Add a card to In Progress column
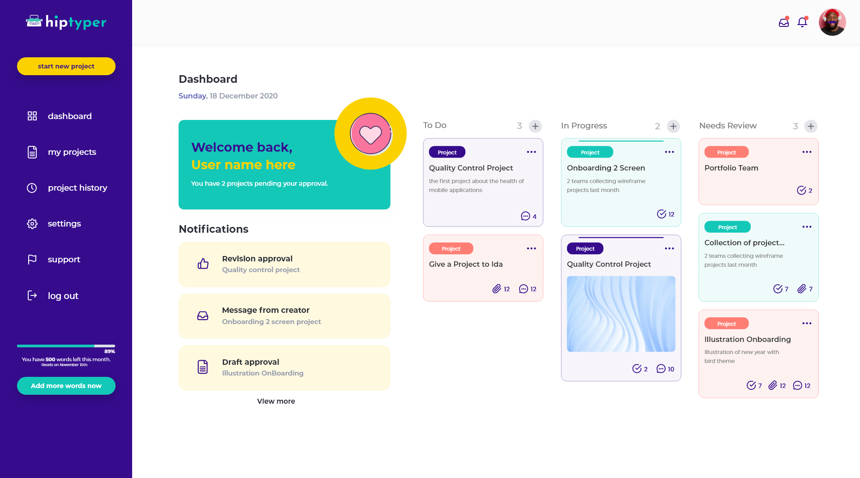The height and width of the screenshot is (478, 860). point(673,126)
